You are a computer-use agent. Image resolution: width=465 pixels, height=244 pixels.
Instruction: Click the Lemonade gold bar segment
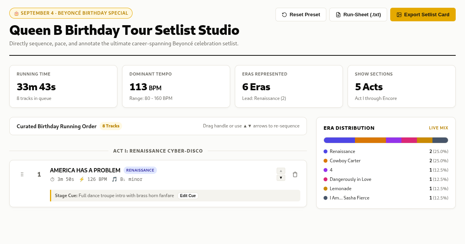click(x=425, y=140)
